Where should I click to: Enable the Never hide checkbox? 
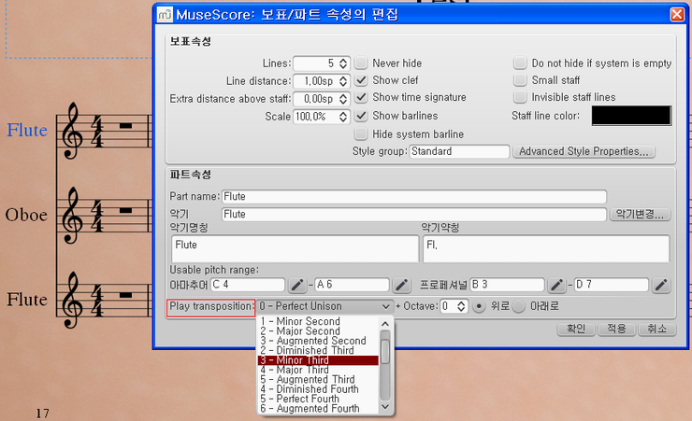[362, 63]
